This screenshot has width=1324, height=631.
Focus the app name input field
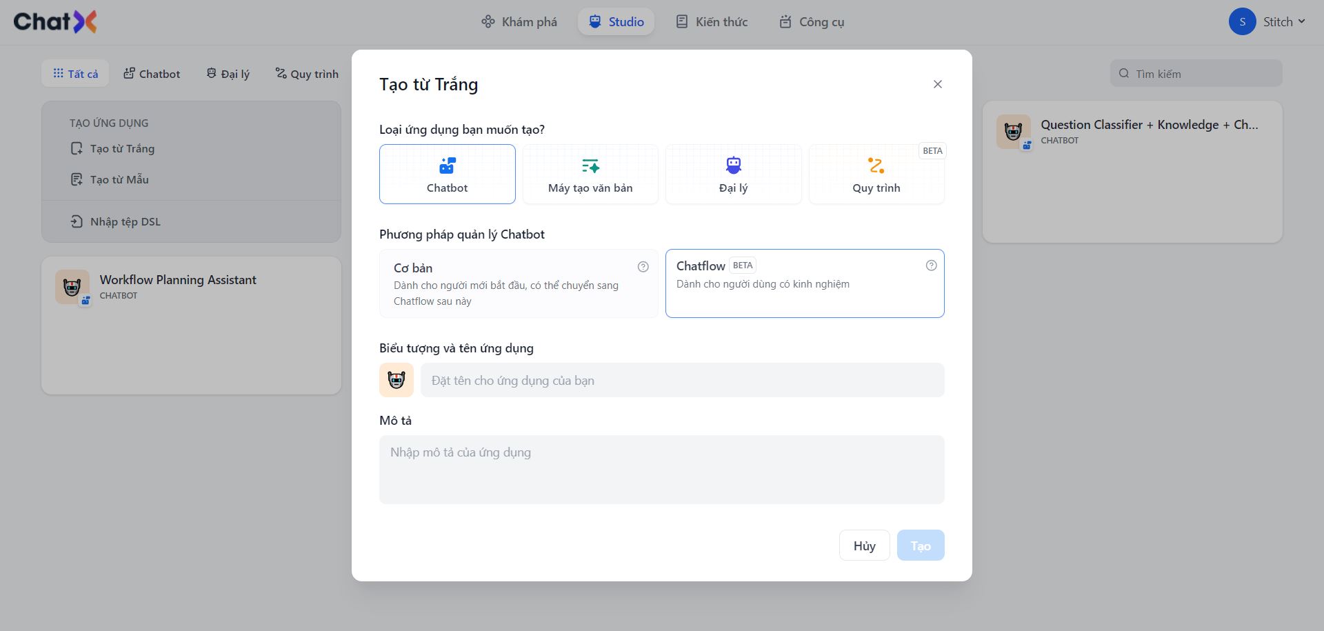(x=682, y=380)
